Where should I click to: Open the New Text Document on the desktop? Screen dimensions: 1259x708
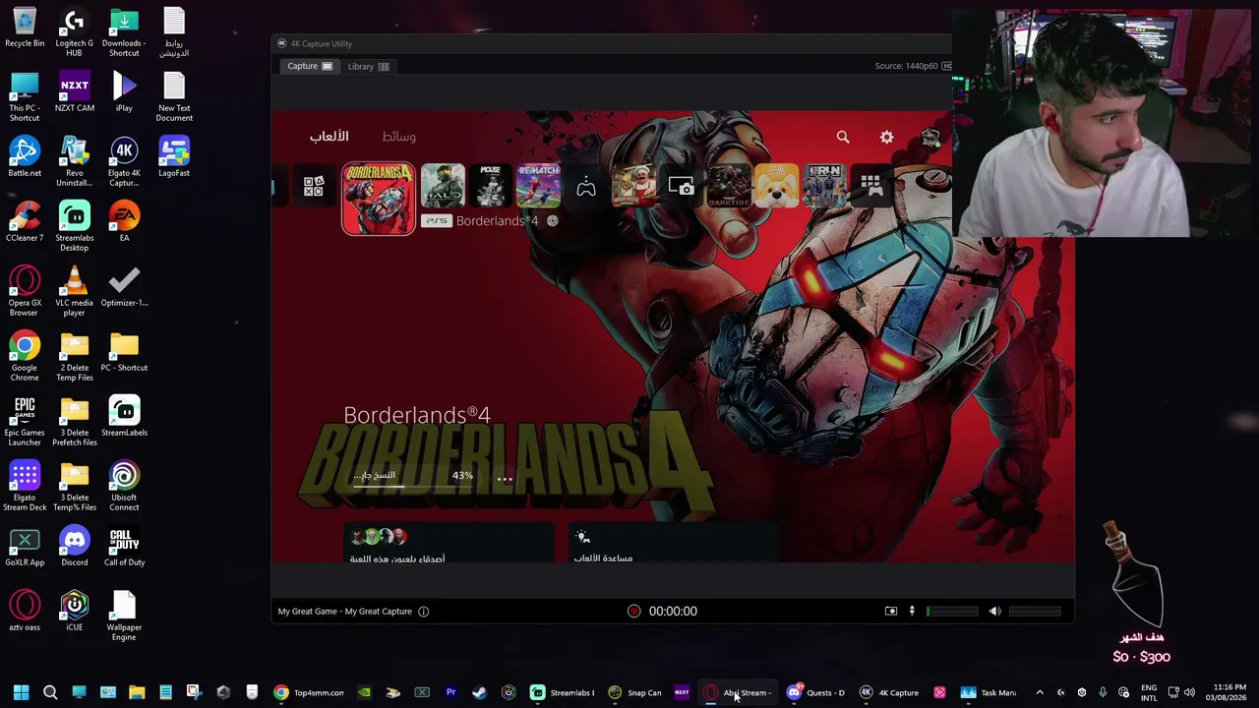[174, 97]
